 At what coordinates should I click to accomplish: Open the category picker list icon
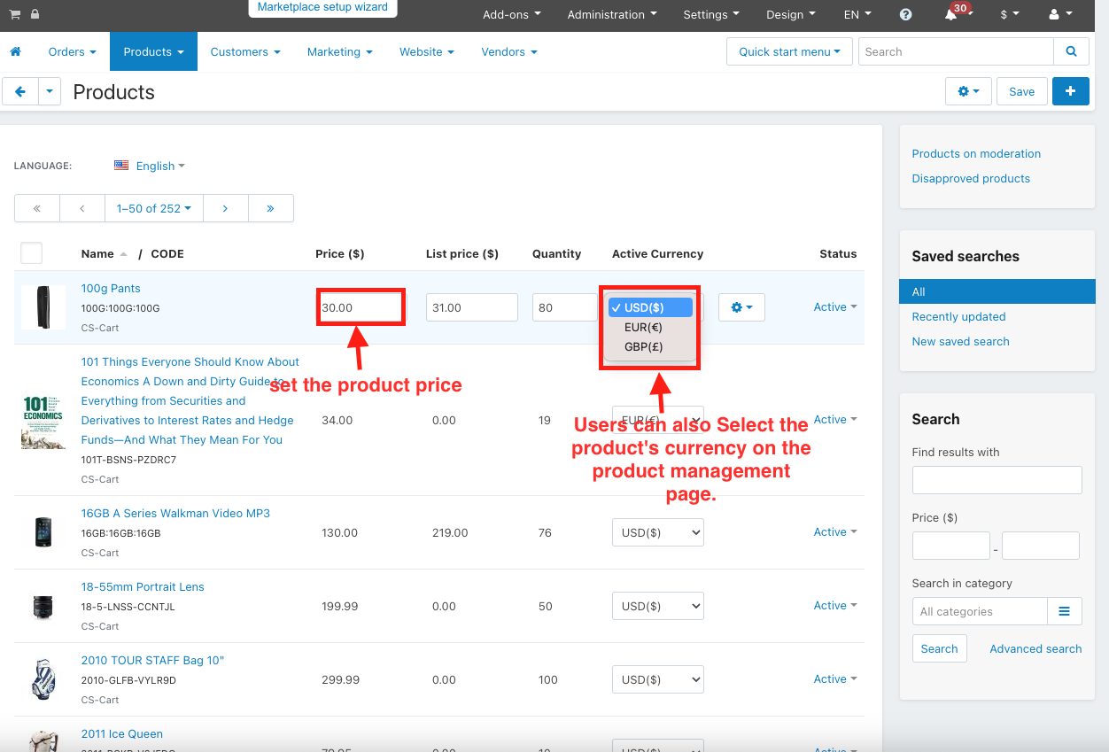(1065, 611)
